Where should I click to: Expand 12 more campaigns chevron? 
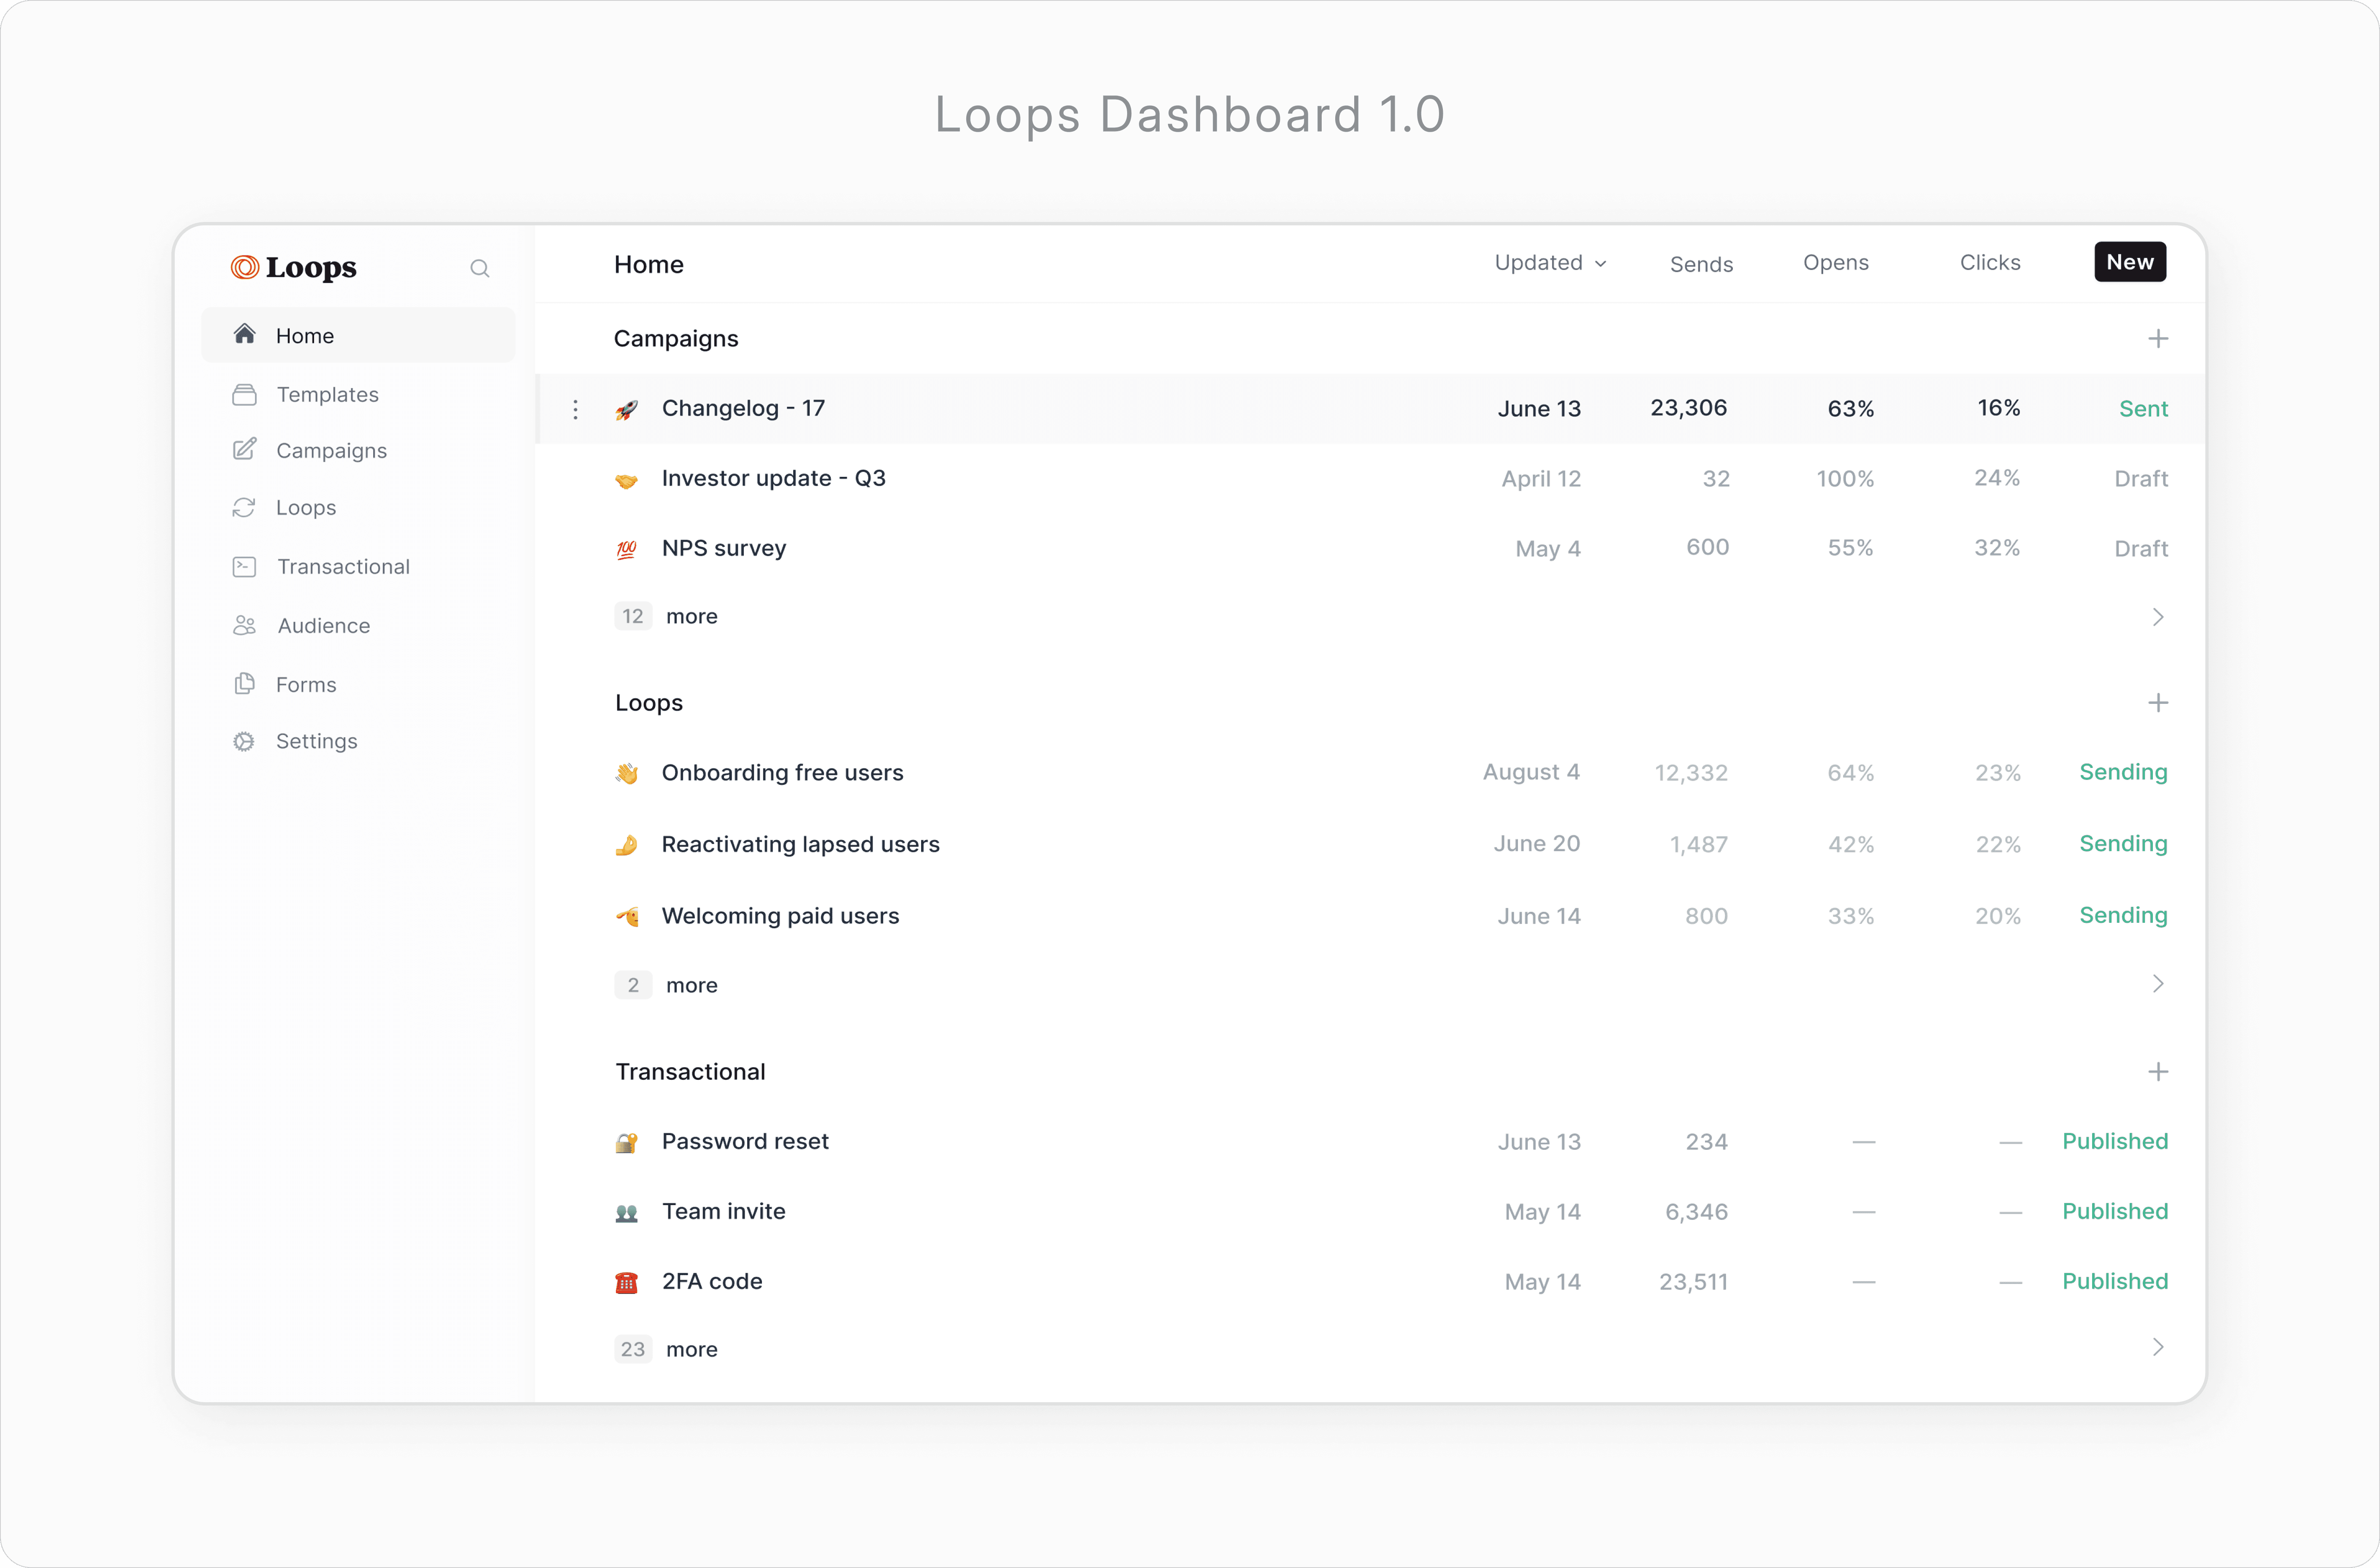click(x=2158, y=617)
